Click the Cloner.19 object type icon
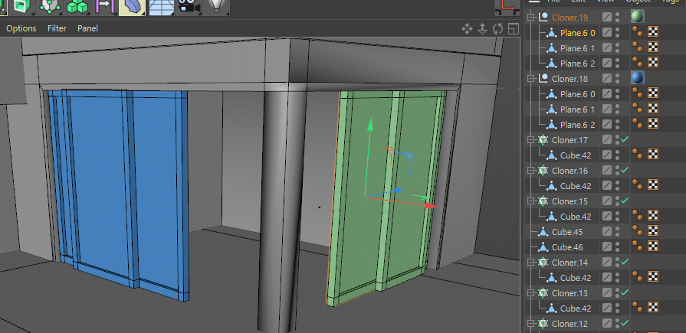This screenshot has width=686, height=333. click(x=543, y=18)
